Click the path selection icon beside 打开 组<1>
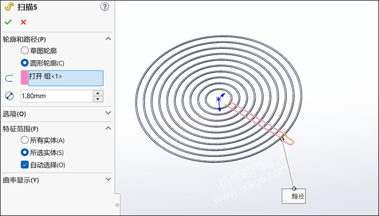Image resolution: width=379 pixels, height=216 pixels. point(9,78)
